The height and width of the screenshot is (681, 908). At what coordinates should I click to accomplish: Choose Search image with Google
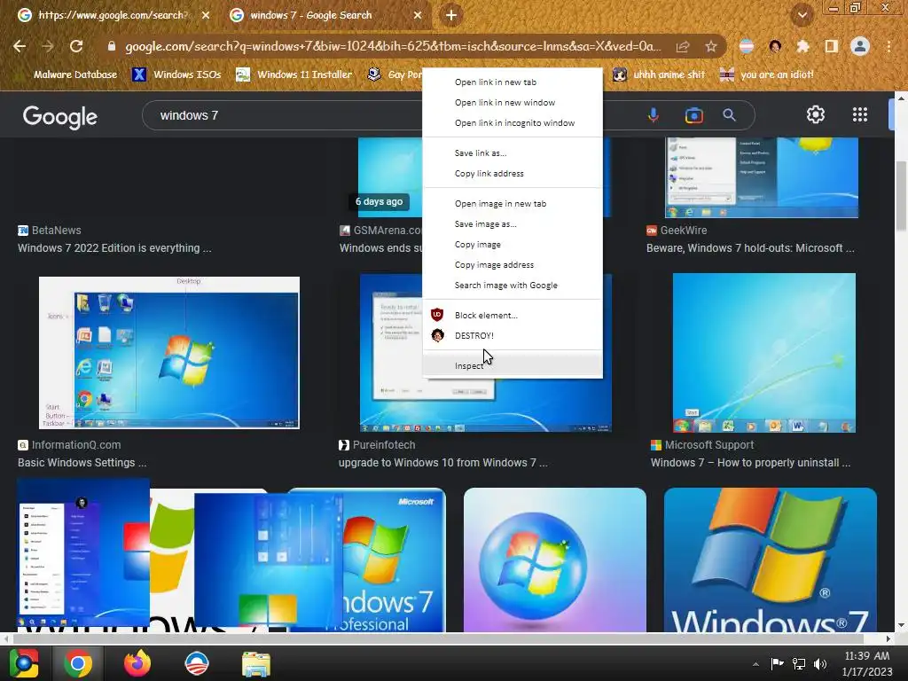(513, 285)
